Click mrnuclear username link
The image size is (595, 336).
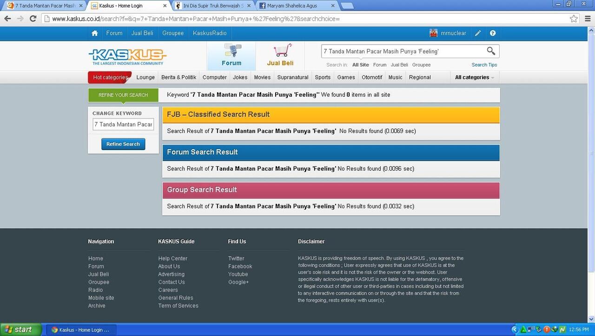pos(453,33)
